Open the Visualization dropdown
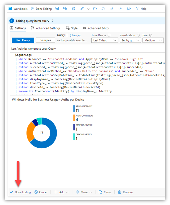 coord(130,40)
